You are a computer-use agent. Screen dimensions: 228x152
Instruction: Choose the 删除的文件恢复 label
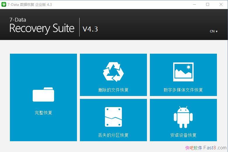tap(113, 90)
